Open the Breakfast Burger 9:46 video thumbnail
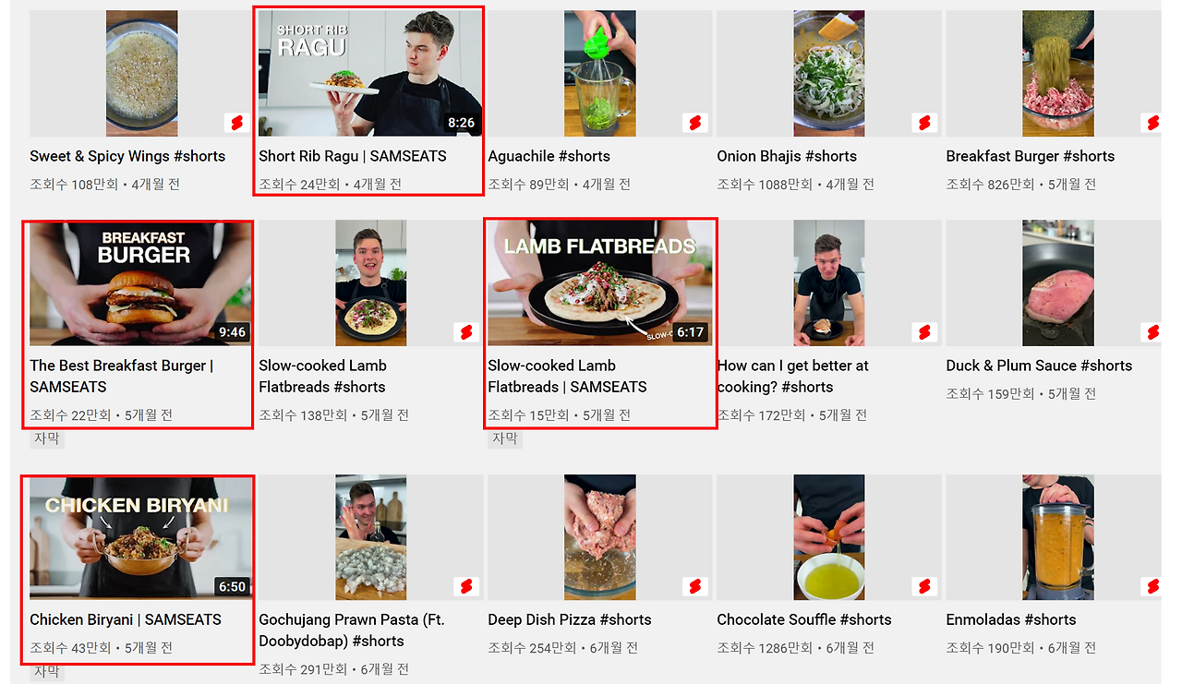Screen dimensions: 1182x684 pos(140,282)
